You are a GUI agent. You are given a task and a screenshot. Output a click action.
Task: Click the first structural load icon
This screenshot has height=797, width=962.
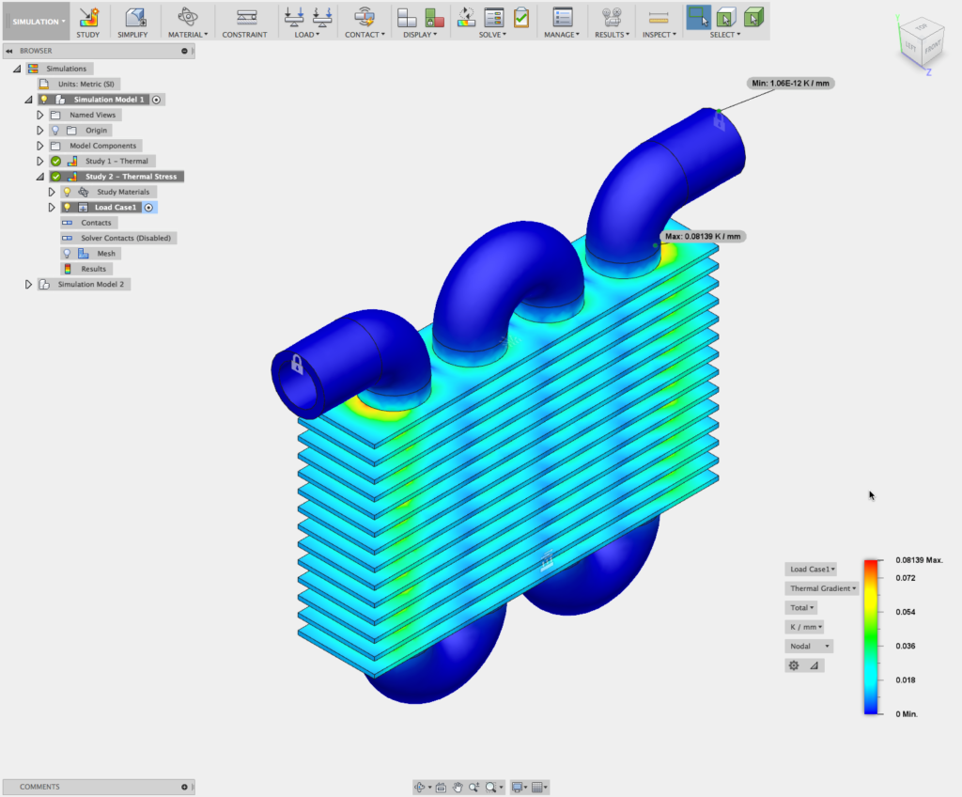294,17
